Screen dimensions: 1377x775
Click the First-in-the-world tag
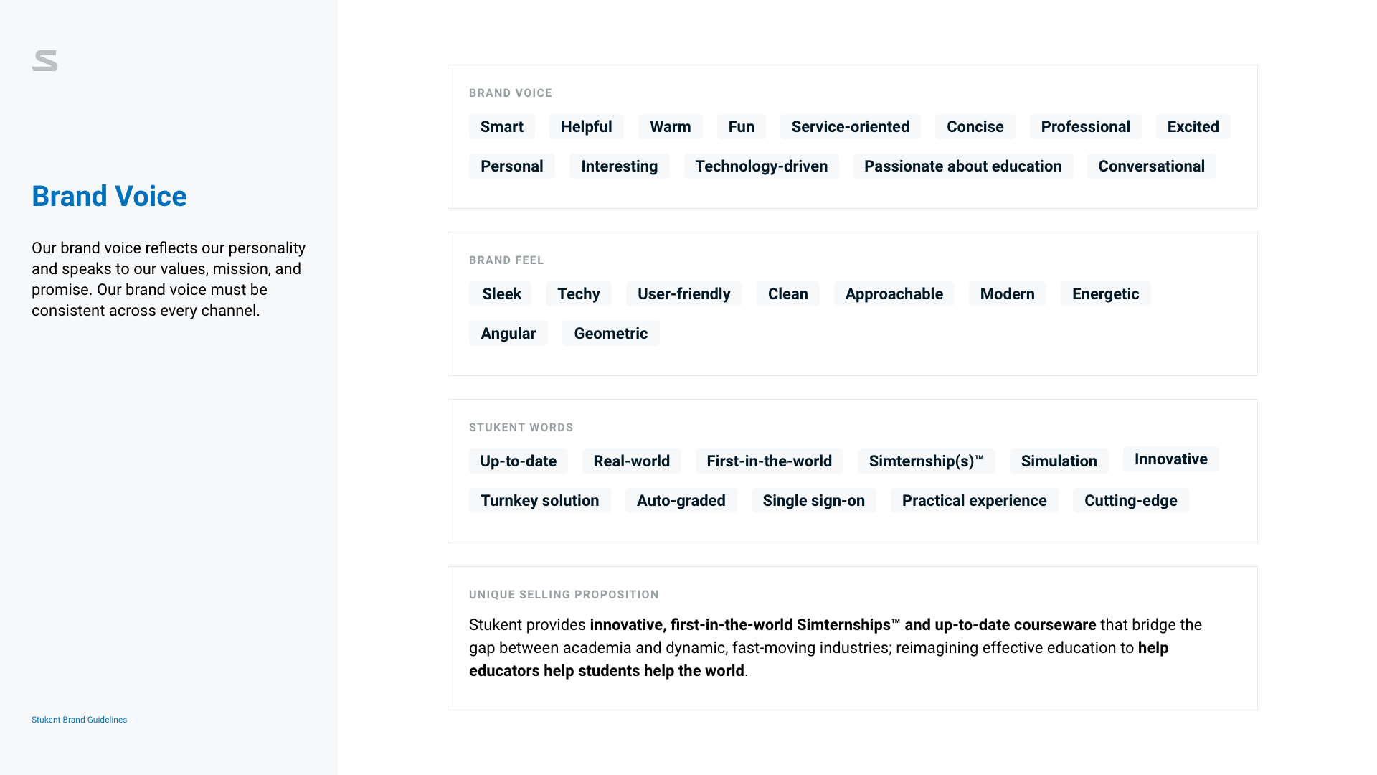(769, 461)
